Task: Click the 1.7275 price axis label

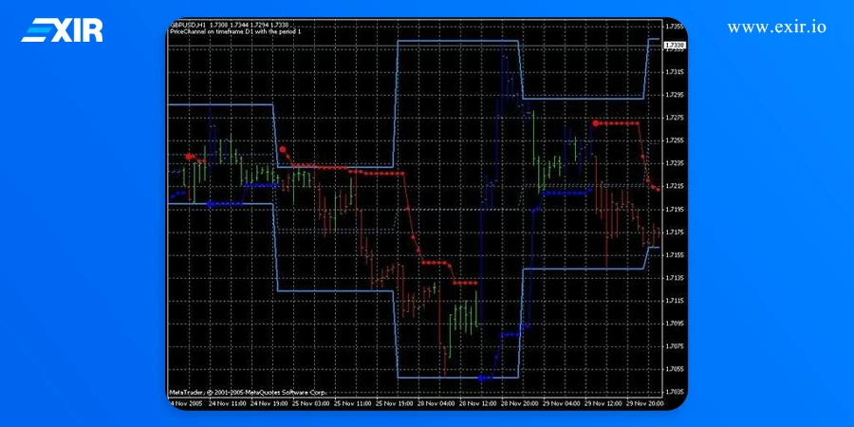Action: [675, 117]
